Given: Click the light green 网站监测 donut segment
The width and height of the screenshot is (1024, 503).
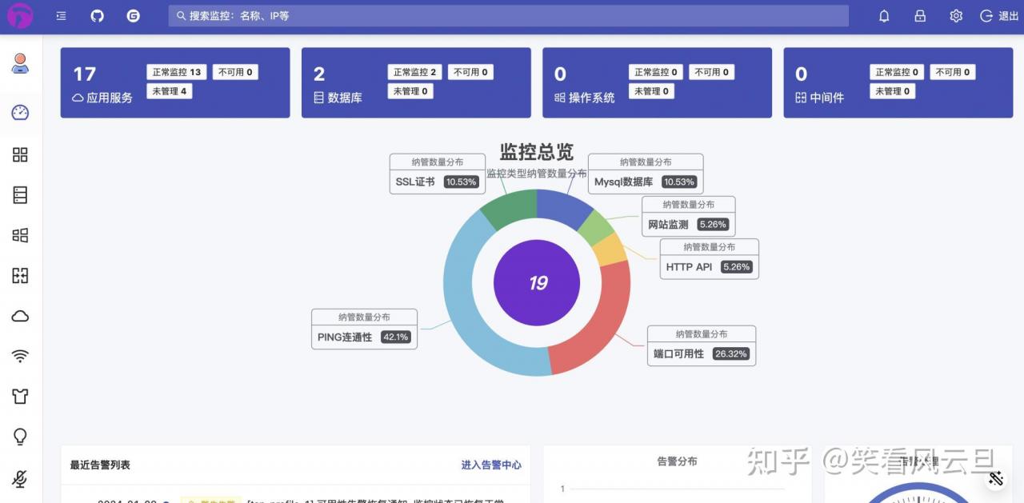Looking at the screenshot, I should [x=597, y=227].
